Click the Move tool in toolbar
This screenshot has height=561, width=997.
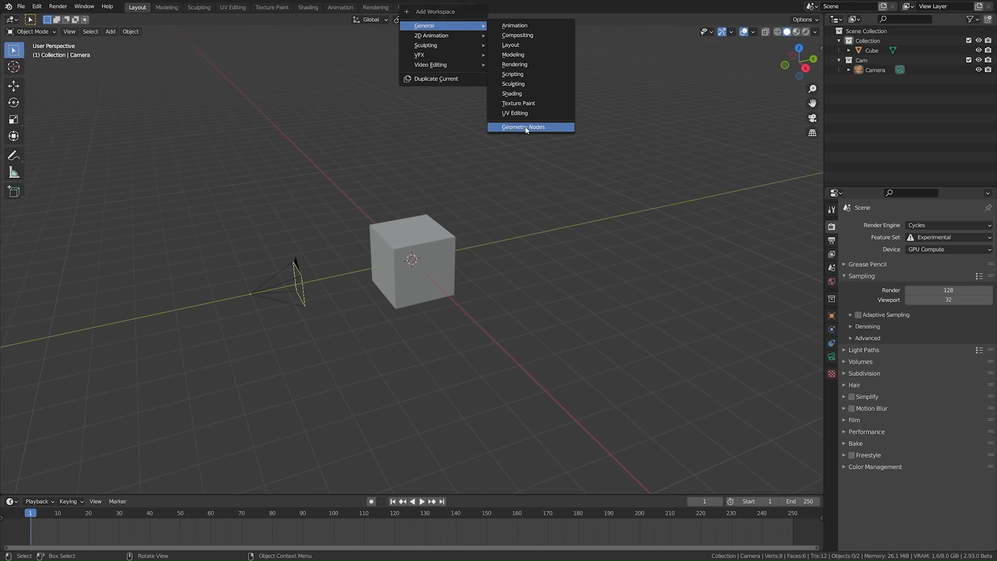(14, 84)
